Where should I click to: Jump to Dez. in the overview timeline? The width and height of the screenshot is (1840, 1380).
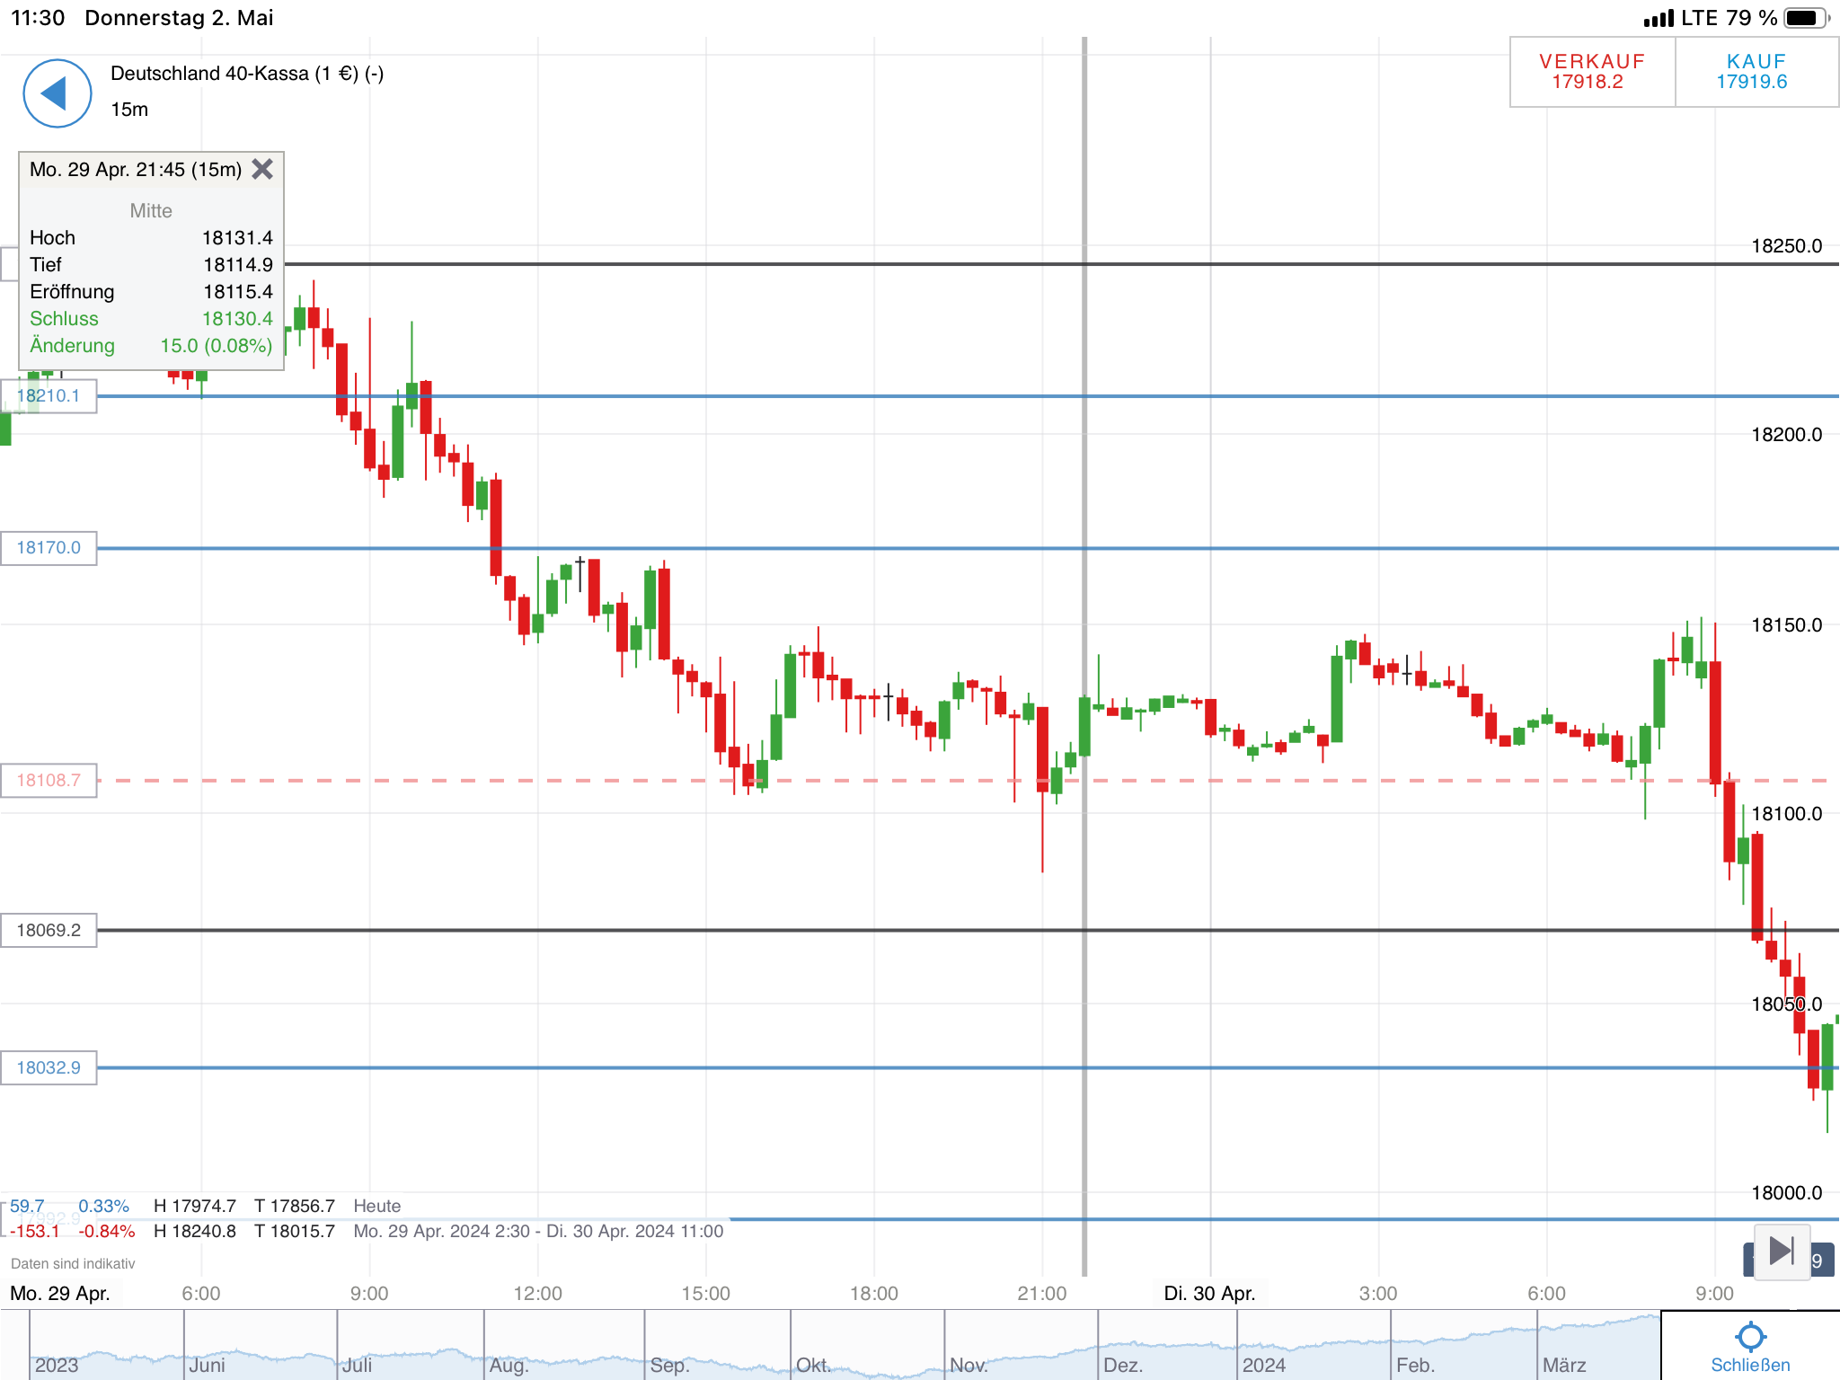[x=1122, y=1365]
